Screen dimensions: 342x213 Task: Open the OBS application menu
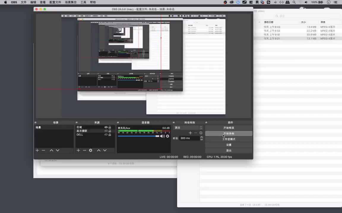14,2
